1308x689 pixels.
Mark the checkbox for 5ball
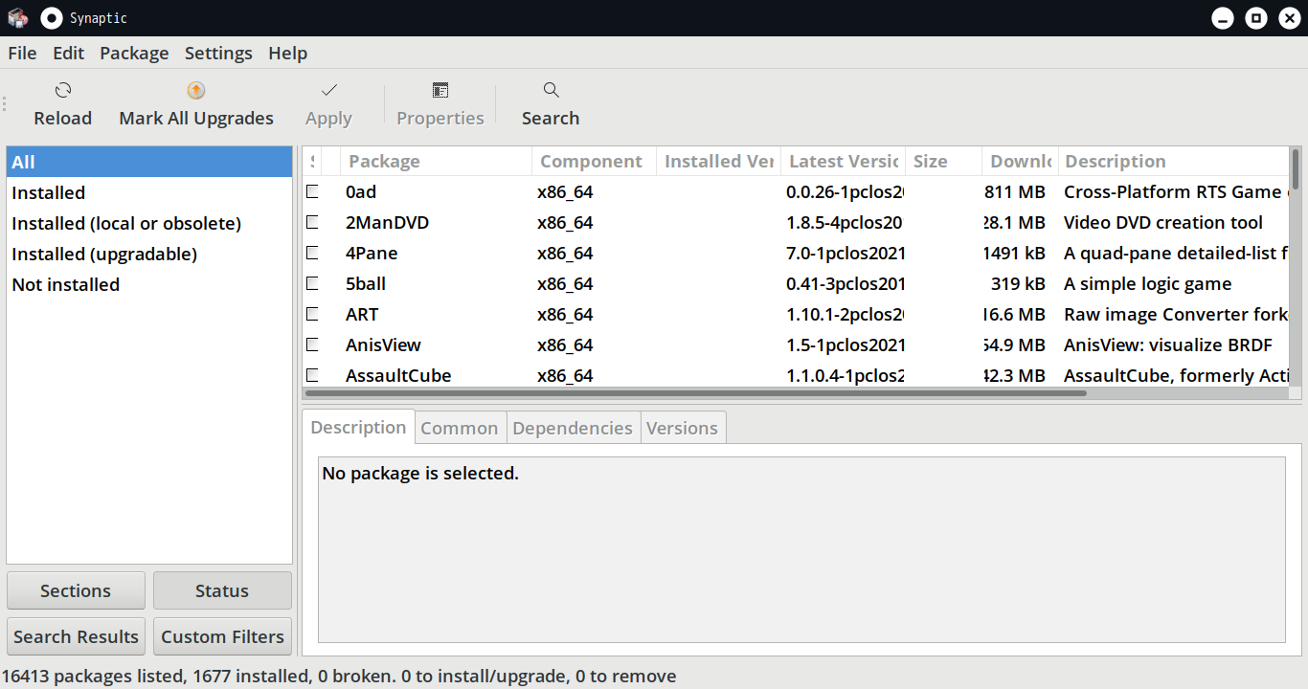point(312,283)
